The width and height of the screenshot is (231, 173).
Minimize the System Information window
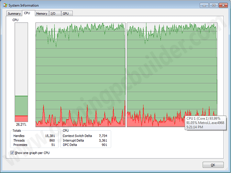(x=204, y=6)
